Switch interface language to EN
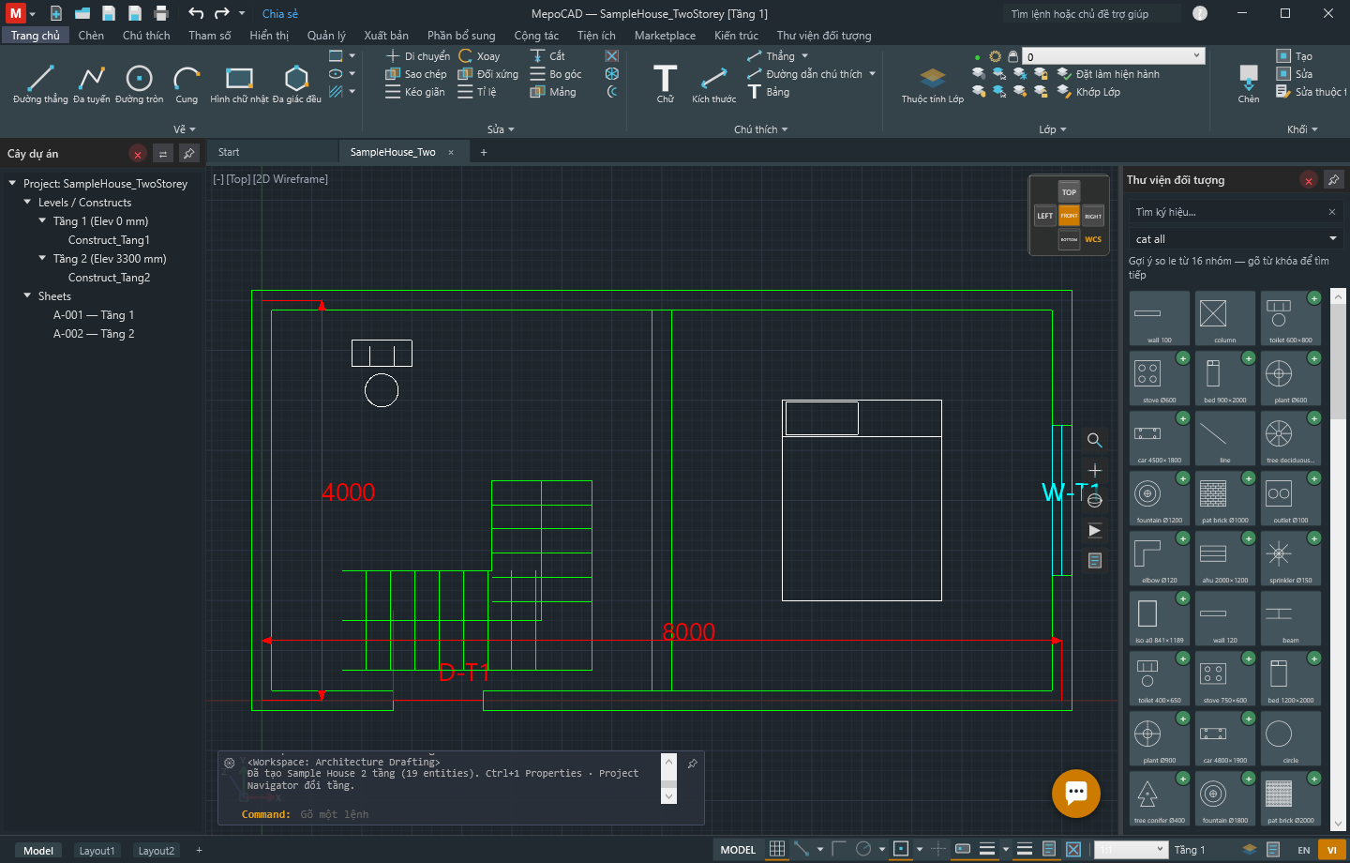Viewport: 1350px width, 863px height. point(1304,850)
